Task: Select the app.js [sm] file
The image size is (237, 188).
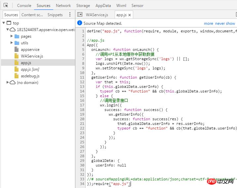Action: point(30,69)
